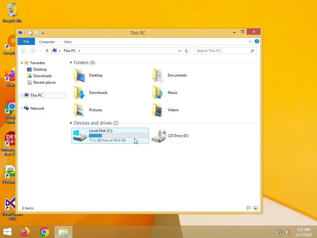Expand the This PC tree node
Screen dimensions: 317x238
22,95
